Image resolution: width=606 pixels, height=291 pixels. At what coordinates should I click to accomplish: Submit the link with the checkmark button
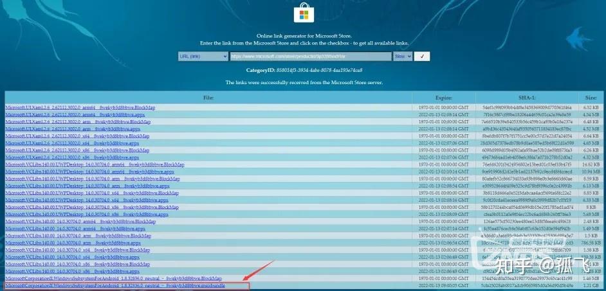(x=421, y=57)
